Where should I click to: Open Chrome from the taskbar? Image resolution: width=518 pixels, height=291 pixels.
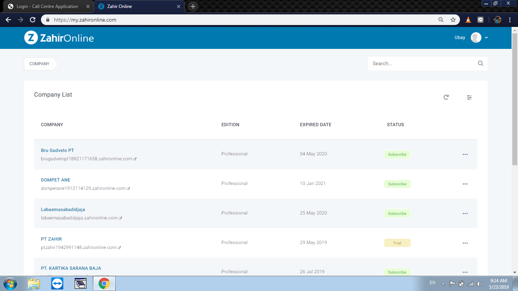pyautogui.click(x=104, y=283)
